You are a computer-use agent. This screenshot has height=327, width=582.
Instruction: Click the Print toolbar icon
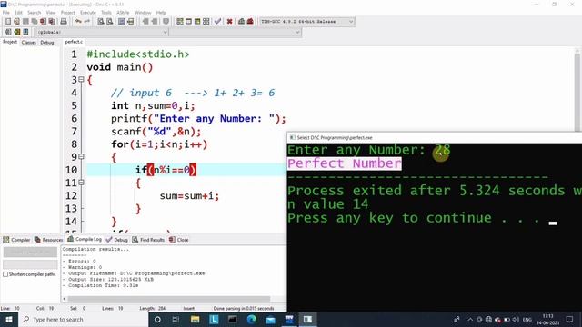tap(64, 22)
